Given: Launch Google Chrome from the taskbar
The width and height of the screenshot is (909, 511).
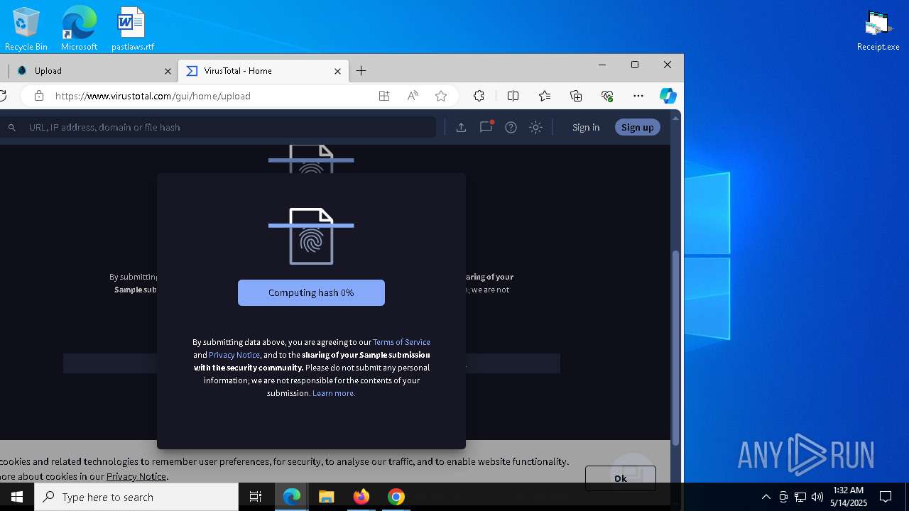Looking at the screenshot, I should [x=396, y=497].
